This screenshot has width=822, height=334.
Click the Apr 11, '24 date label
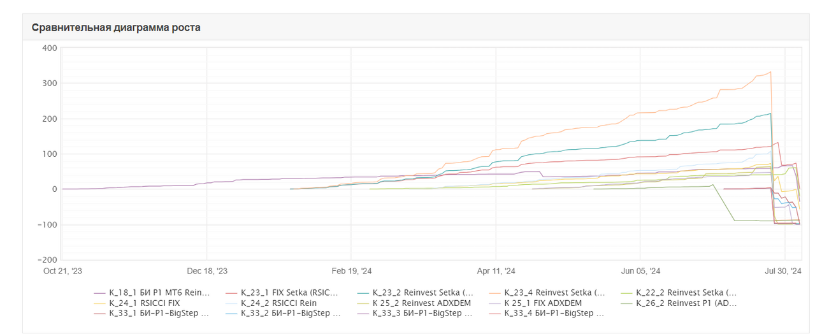[495, 270]
